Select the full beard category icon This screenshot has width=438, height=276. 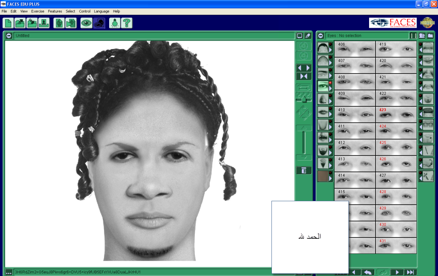pyautogui.click(x=323, y=150)
